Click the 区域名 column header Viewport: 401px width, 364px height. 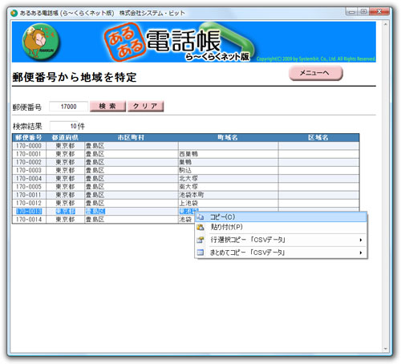tap(318, 138)
